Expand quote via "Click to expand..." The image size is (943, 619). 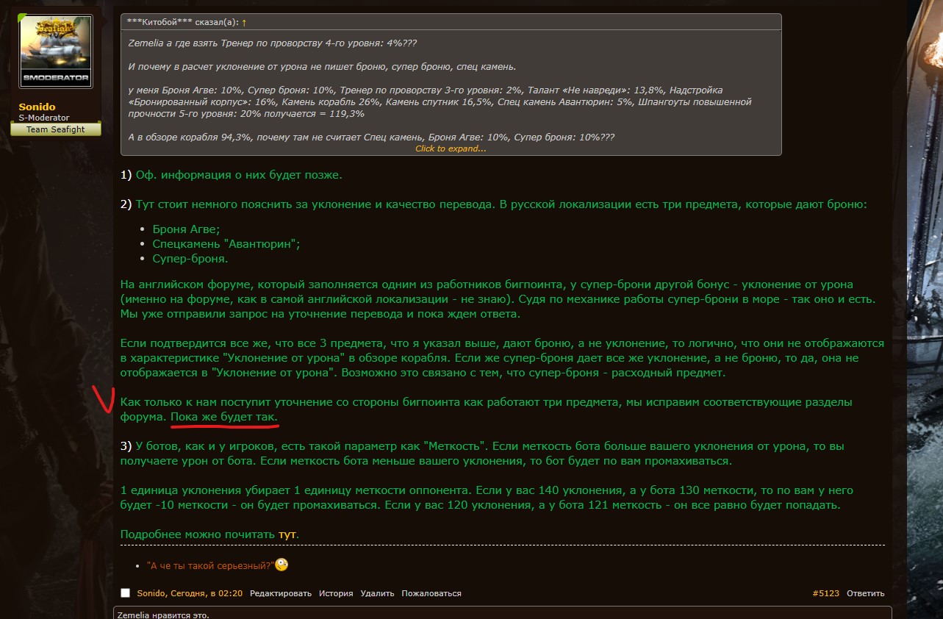tap(451, 149)
